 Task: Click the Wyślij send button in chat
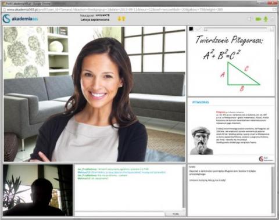click(x=175, y=214)
